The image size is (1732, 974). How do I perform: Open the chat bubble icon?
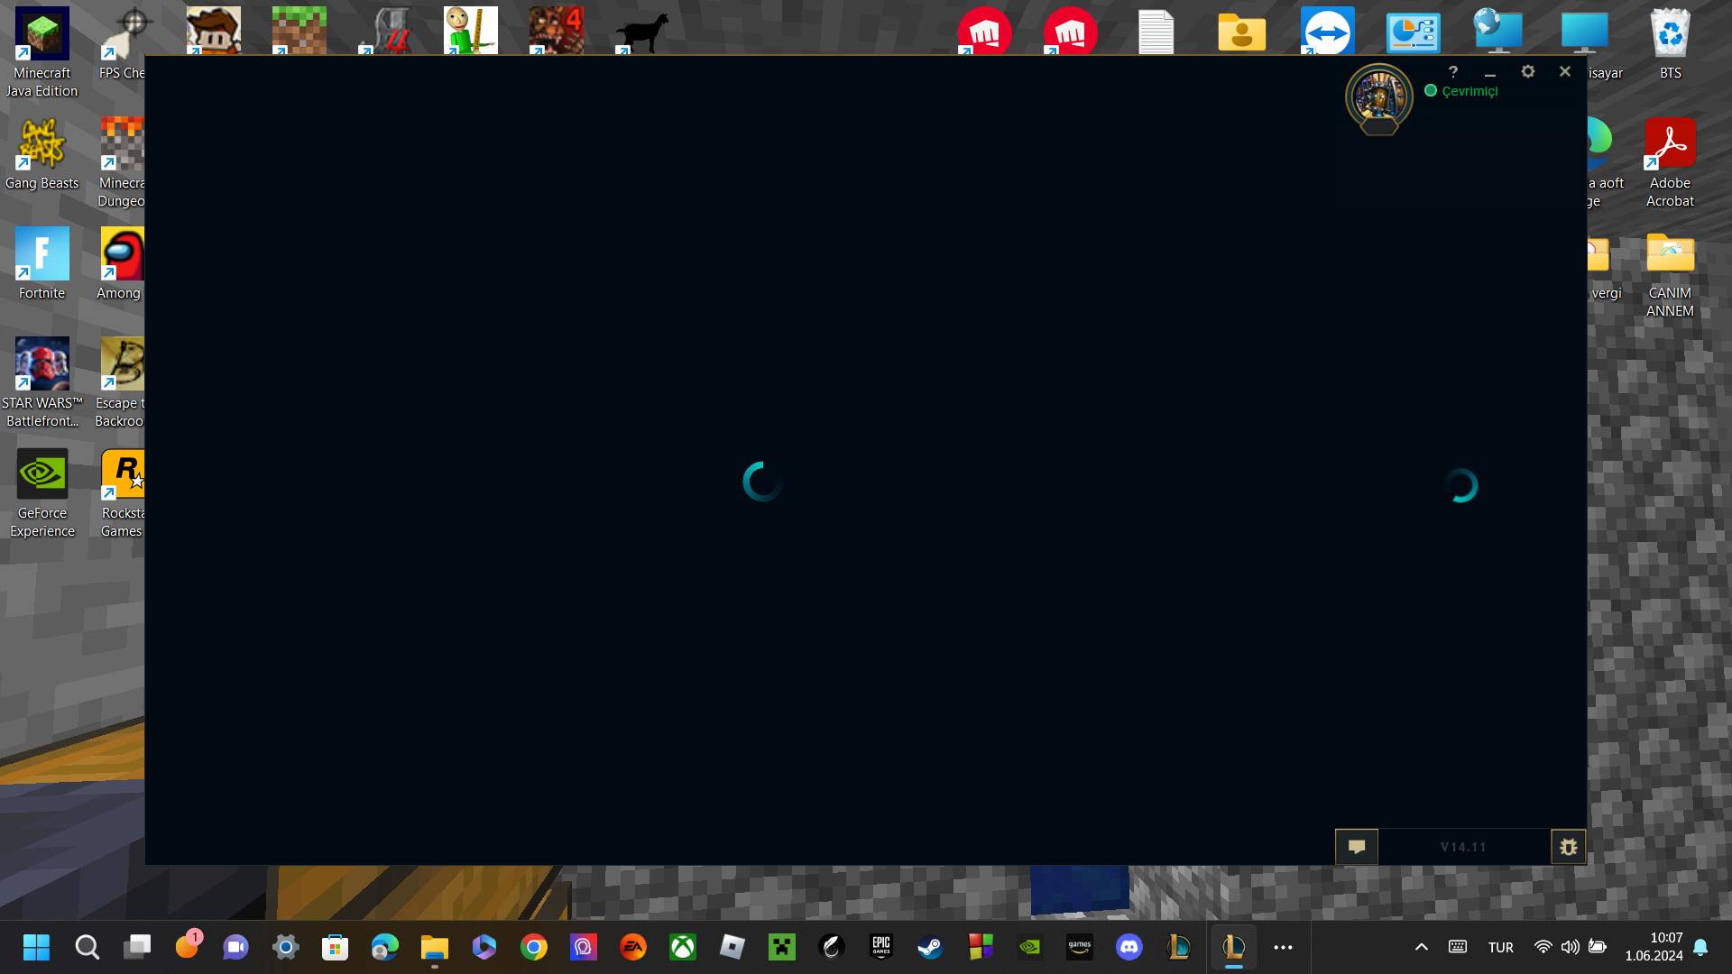click(x=1356, y=847)
